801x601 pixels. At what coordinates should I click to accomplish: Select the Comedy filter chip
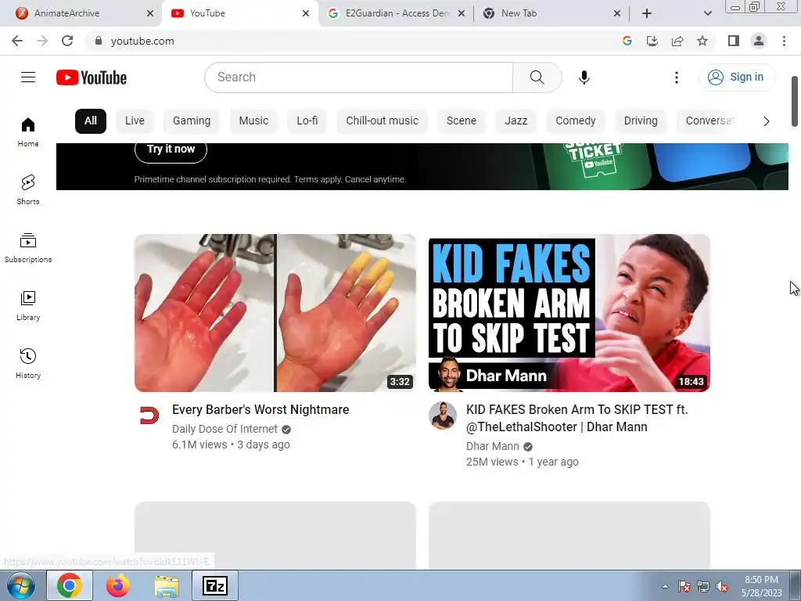pos(576,121)
